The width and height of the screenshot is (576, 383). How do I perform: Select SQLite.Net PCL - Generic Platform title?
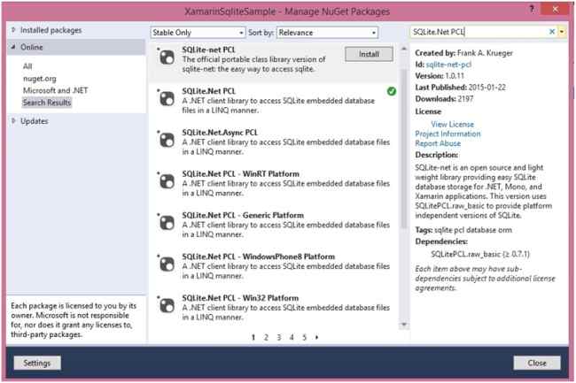point(243,215)
